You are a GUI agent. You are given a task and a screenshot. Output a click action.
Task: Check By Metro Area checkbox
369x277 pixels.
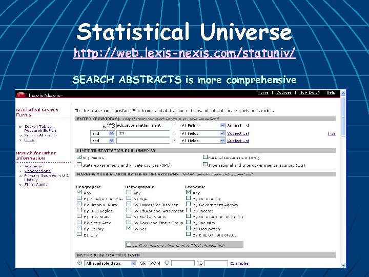pos(79,222)
